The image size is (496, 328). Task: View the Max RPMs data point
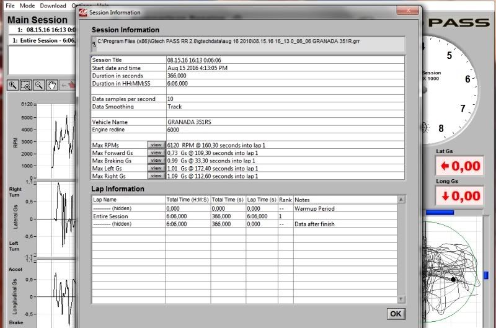(x=156, y=144)
